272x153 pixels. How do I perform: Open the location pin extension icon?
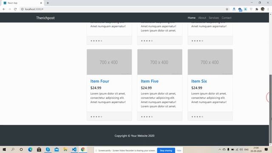click(x=234, y=9)
